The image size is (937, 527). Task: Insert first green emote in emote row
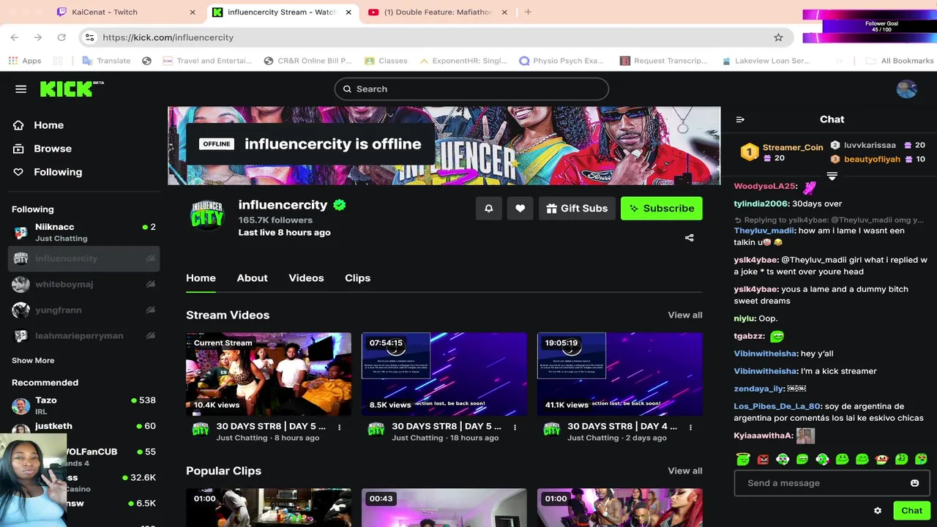[x=743, y=459]
